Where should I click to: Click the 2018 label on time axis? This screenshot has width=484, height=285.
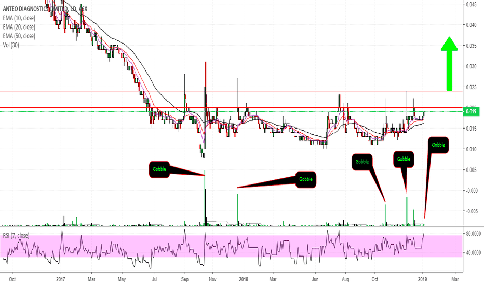click(x=244, y=279)
